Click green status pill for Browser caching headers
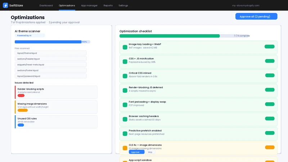This screenshot has width=288, height=162. tap(270, 118)
